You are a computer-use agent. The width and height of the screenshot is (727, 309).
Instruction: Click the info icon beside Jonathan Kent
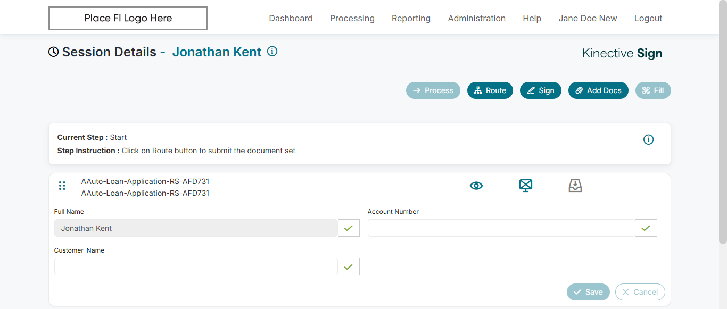click(x=272, y=52)
